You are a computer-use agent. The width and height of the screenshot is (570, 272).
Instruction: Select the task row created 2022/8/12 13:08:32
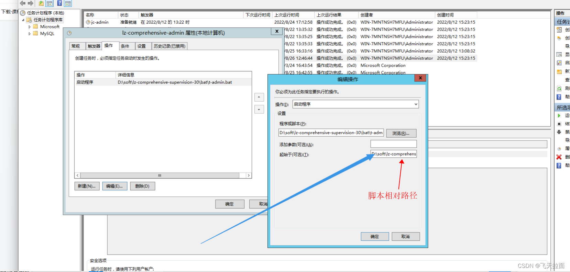coord(381,51)
